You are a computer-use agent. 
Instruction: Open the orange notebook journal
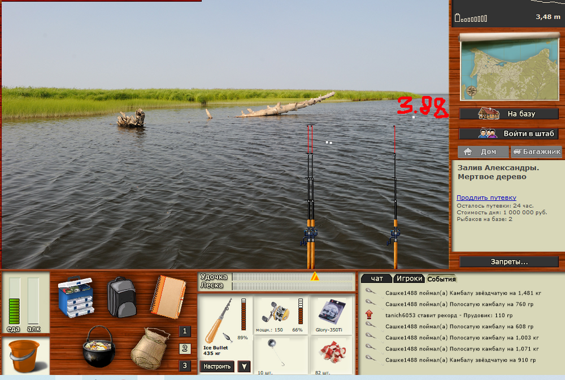pyautogui.click(x=167, y=295)
